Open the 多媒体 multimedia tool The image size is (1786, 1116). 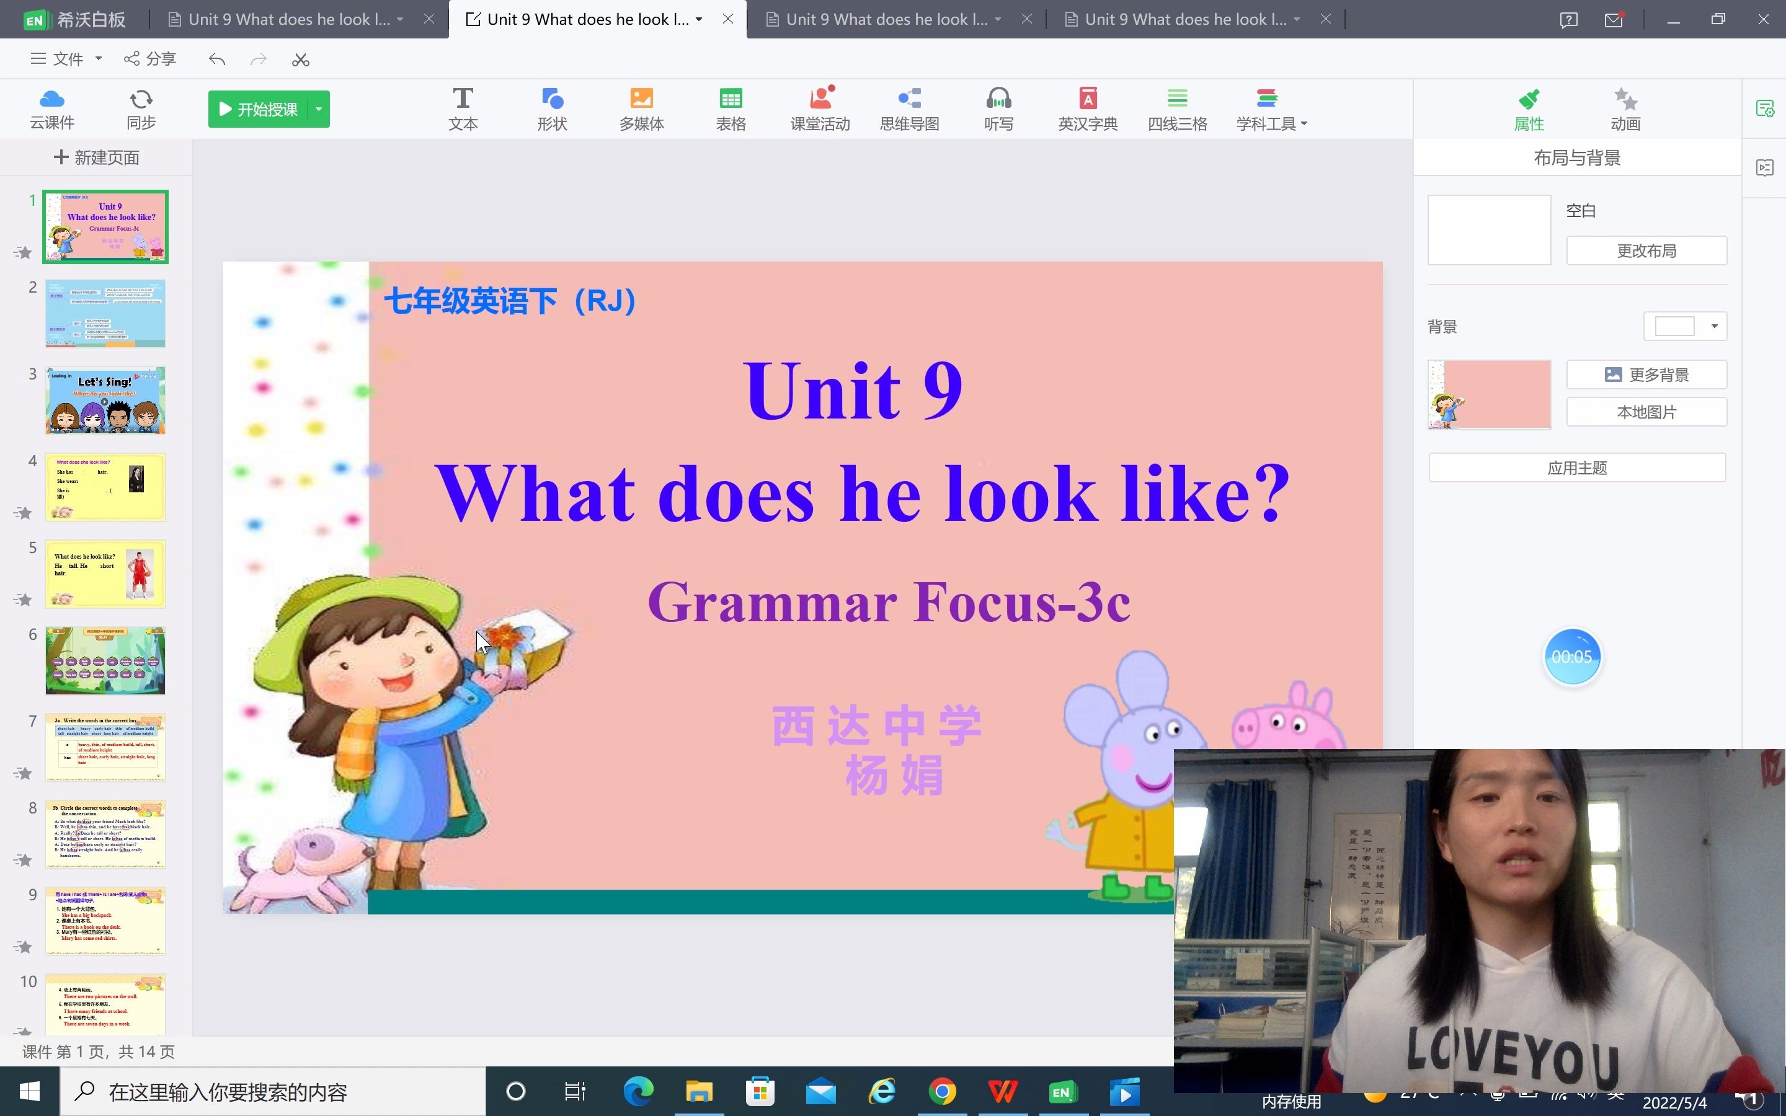tap(641, 108)
